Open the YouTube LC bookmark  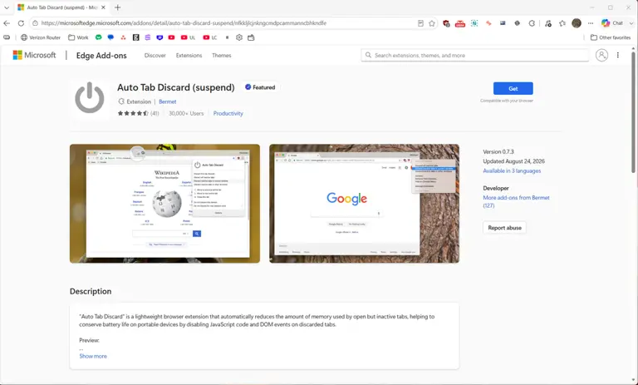210,37
